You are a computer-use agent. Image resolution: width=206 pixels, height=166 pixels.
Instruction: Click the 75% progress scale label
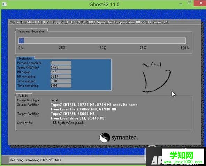click(143, 48)
